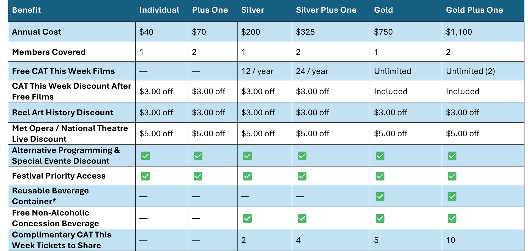Viewport: 528px width, 251px height.
Task: Click the Benefit column header
Action: (26, 10)
